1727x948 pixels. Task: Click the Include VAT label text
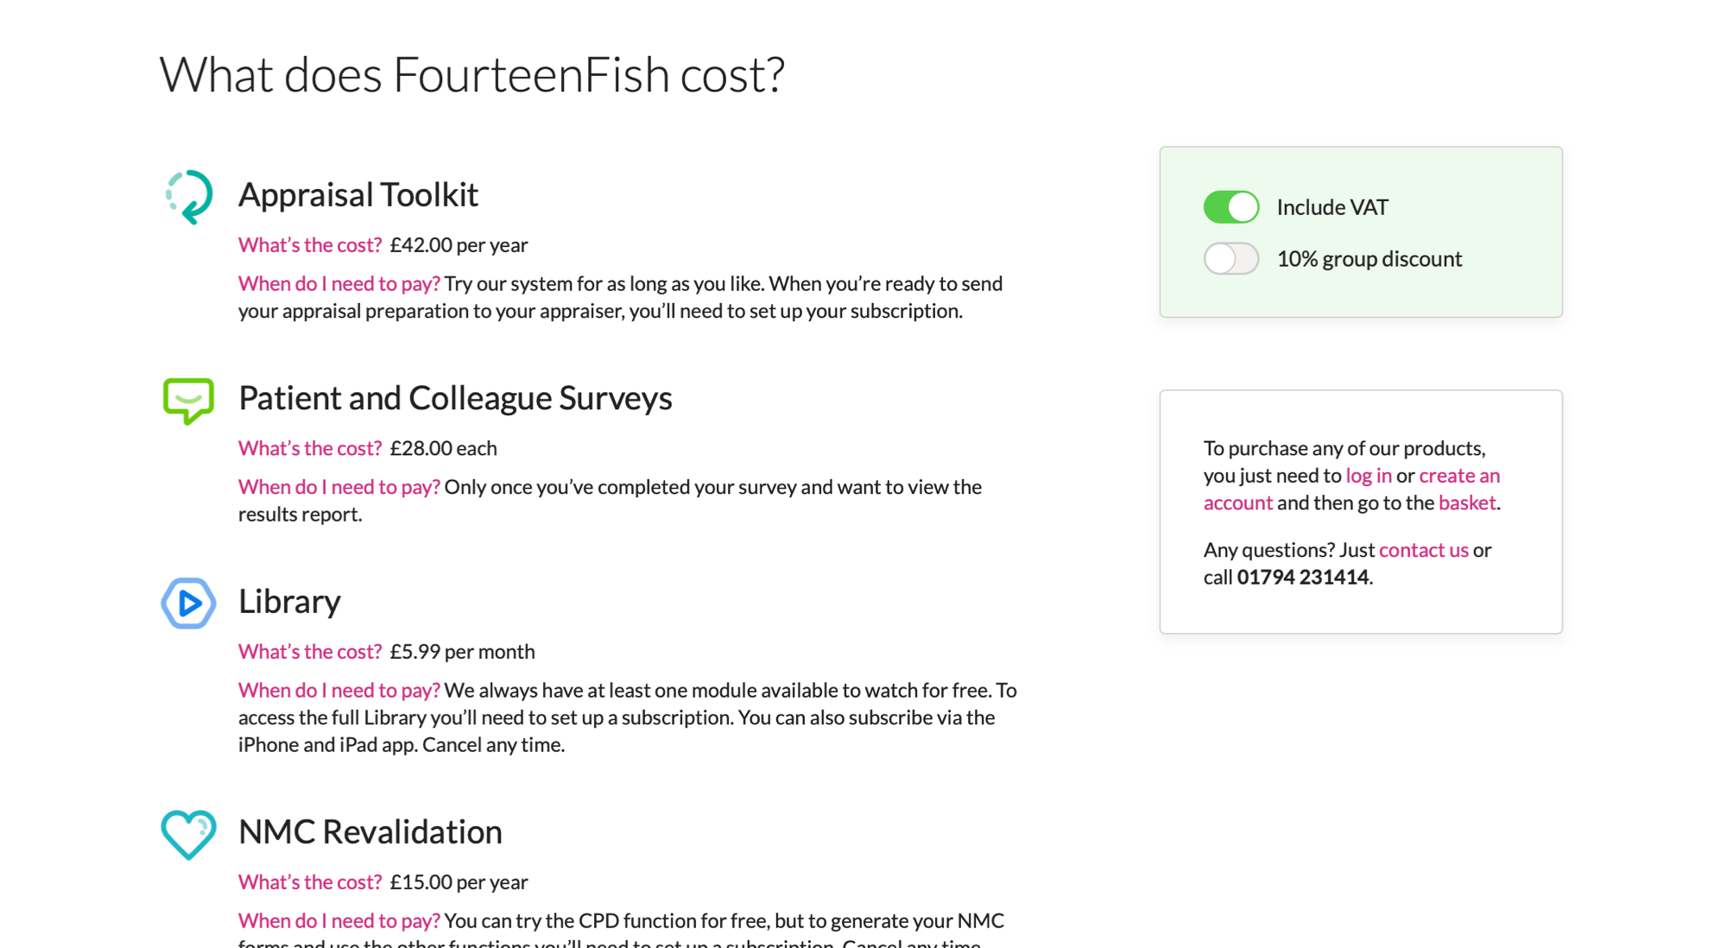click(1332, 207)
